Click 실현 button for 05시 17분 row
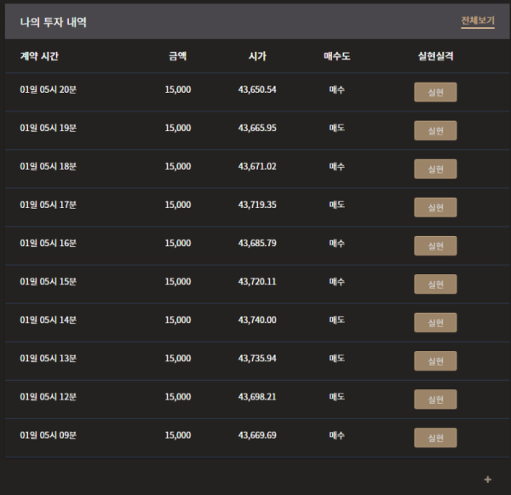Screen dimensions: 511x495 click(x=435, y=207)
